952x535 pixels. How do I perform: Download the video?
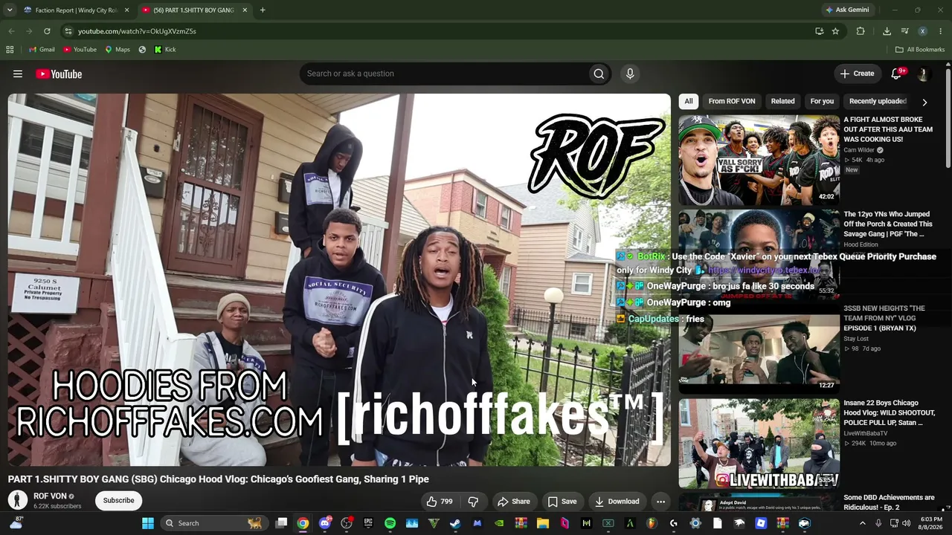(617, 502)
